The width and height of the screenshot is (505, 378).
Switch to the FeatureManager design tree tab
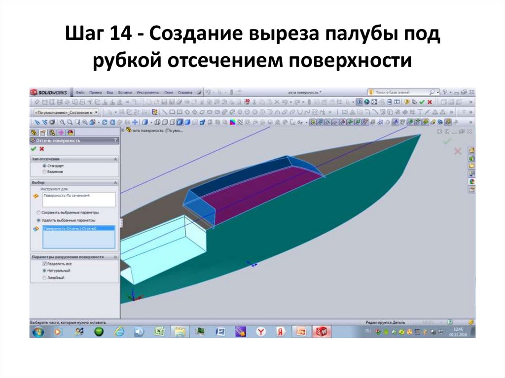click(x=34, y=133)
